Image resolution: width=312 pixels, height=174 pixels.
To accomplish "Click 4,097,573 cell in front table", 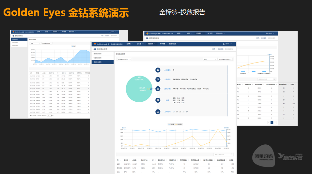I will pos(127,164).
